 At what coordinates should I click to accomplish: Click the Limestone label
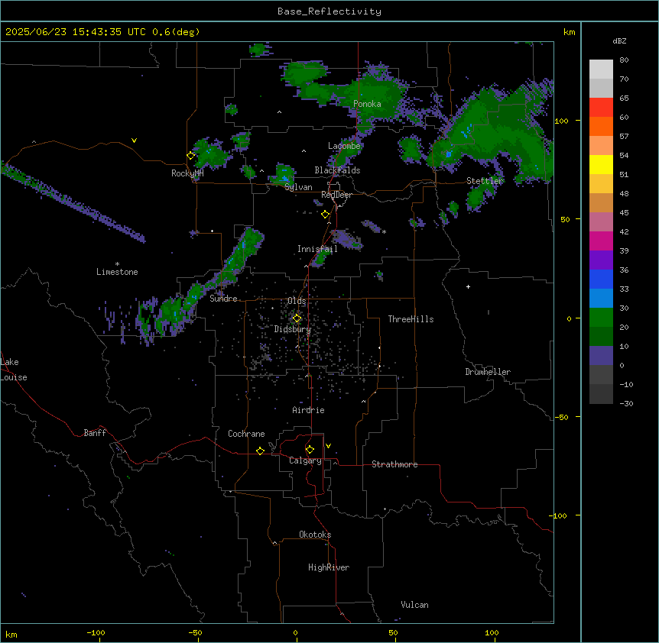click(117, 272)
